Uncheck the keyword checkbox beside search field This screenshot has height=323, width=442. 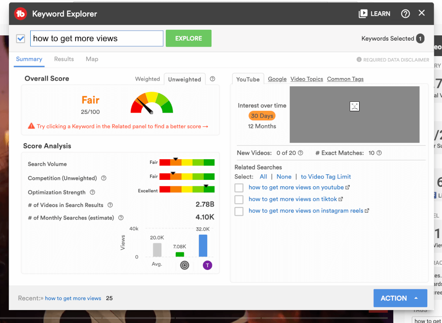pyautogui.click(x=20, y=39)
